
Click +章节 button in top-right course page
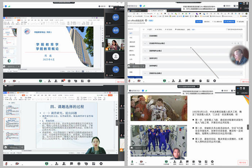click(x=149, y=30)
